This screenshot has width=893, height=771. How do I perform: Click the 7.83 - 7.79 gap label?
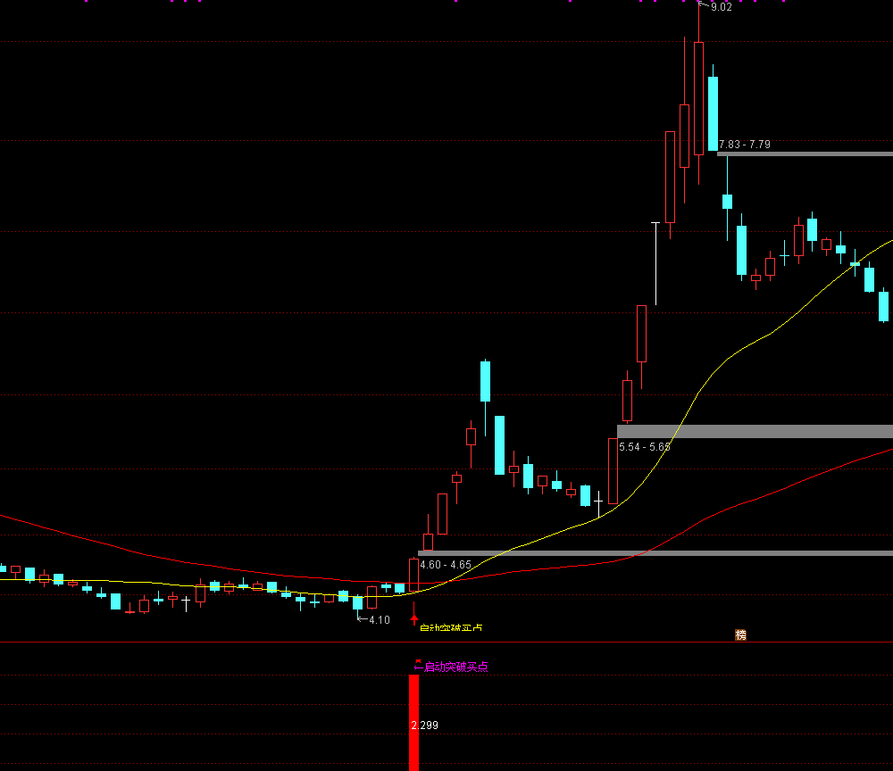[x=744, y=144]
